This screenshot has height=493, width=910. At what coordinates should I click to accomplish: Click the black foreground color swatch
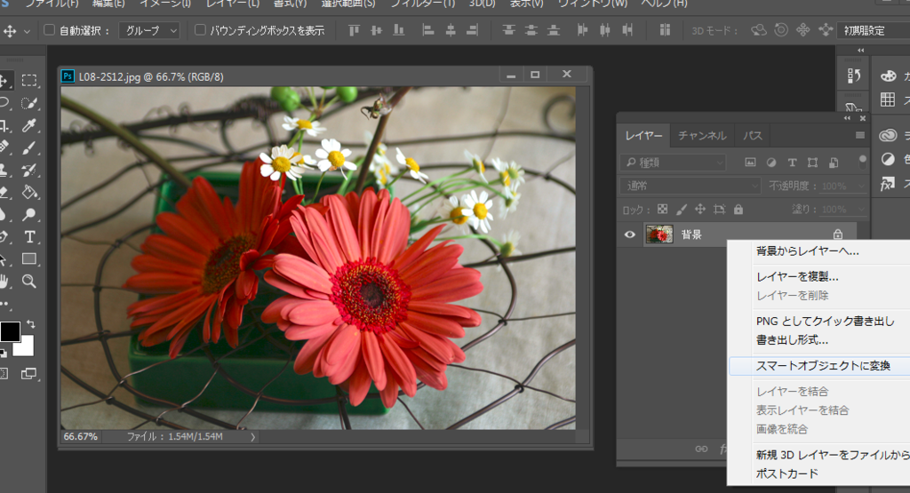coord(10,331)
